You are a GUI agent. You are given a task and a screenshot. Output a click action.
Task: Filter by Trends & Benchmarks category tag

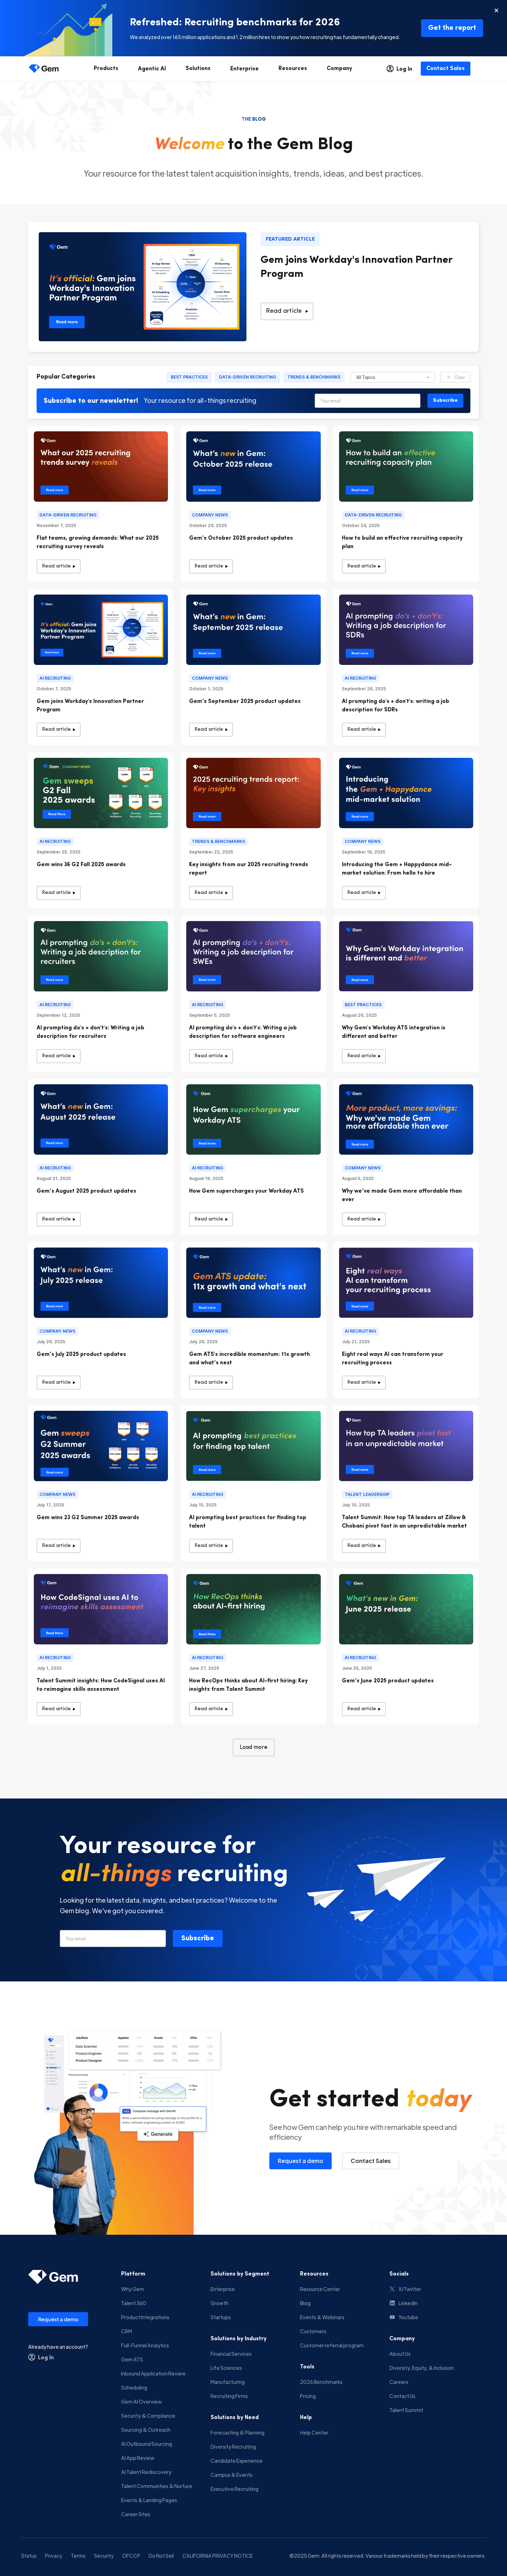(x=314, y=377)
